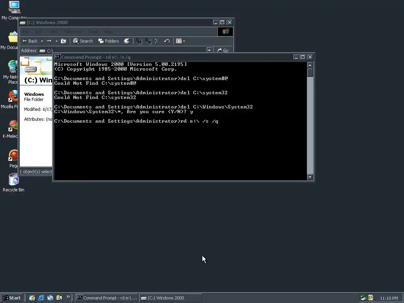Switch to (C:) Windows 2000 taskbar button

coord(170,298)
